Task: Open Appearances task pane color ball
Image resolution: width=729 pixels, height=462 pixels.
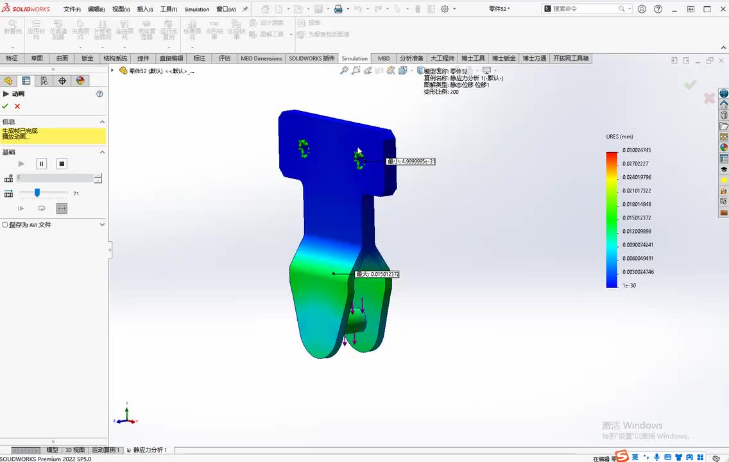Action: click(x=724, y=148)
